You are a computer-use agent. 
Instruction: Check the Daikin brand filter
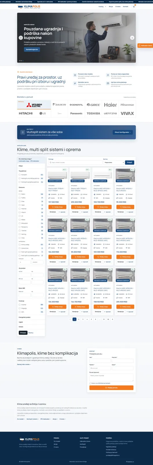pyautogui.click(x=20, y=194)
